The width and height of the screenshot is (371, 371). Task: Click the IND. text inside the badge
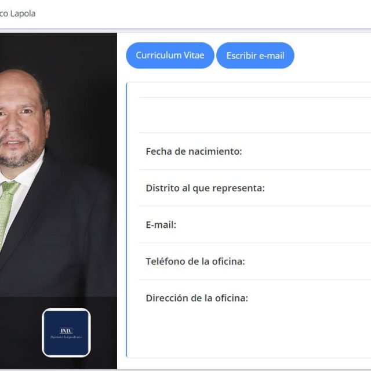(x=66, y=330)
